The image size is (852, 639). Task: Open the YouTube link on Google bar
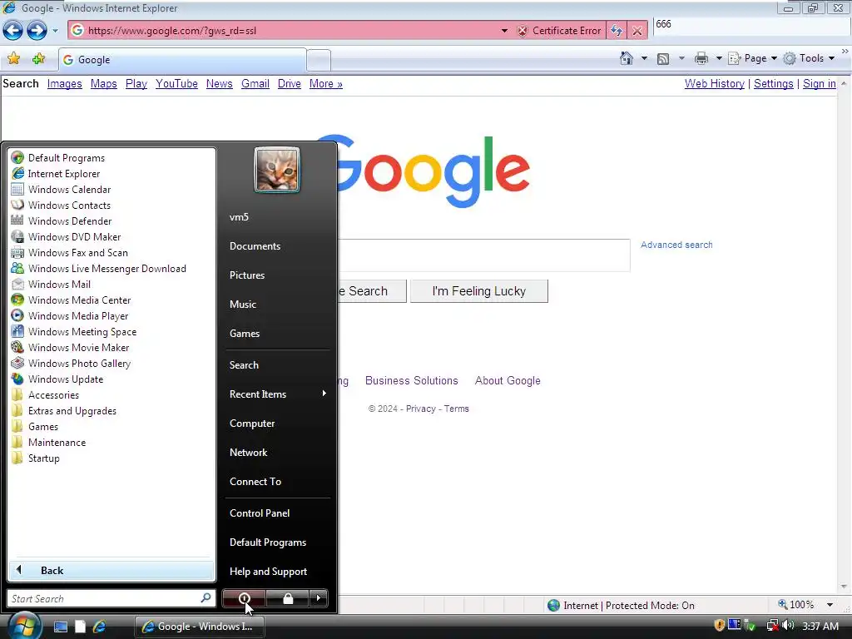[176, 84]
